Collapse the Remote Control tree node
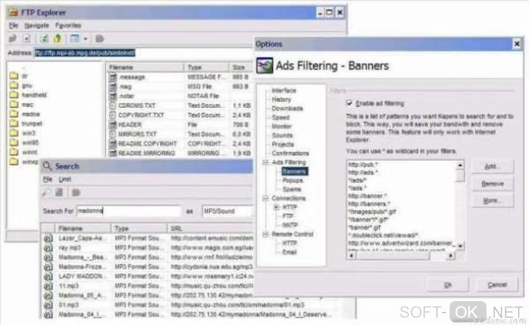Image resolution: width=529 pixels, height=325 pixels. tap(266, 234)
